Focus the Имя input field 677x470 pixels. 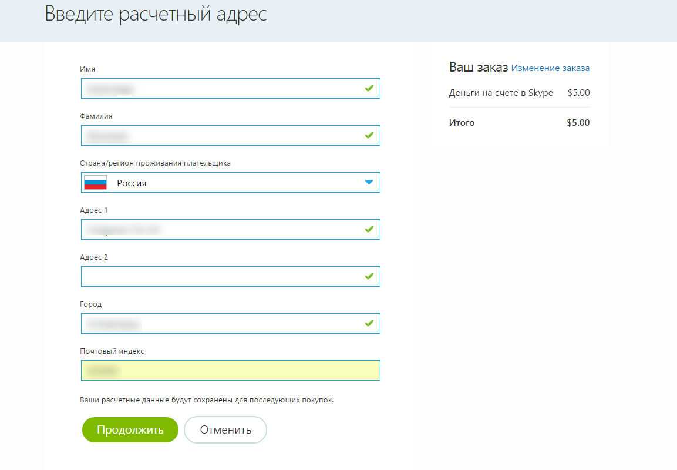[223, 89]
